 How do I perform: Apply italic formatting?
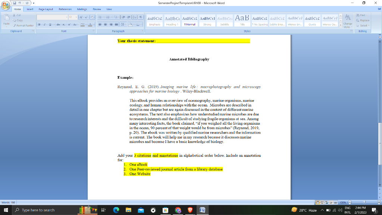pyautogui.click(x=45, y=24)
